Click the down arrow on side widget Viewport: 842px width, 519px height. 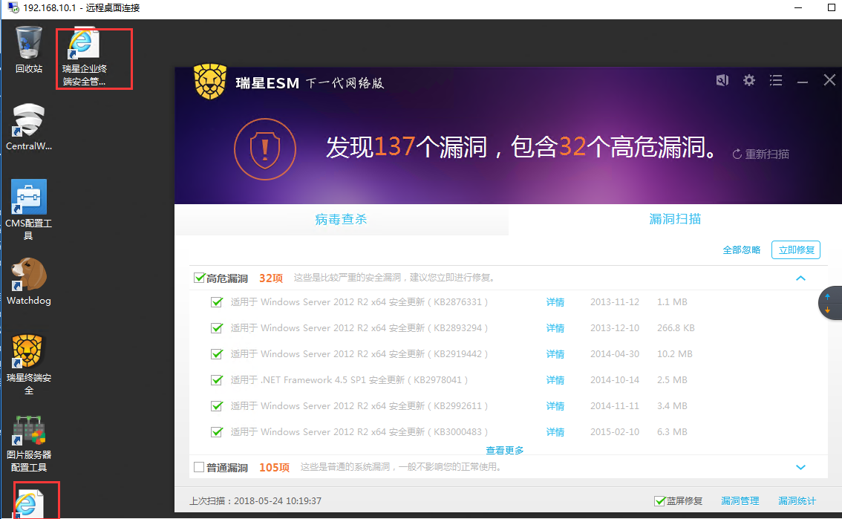(827, 310)
